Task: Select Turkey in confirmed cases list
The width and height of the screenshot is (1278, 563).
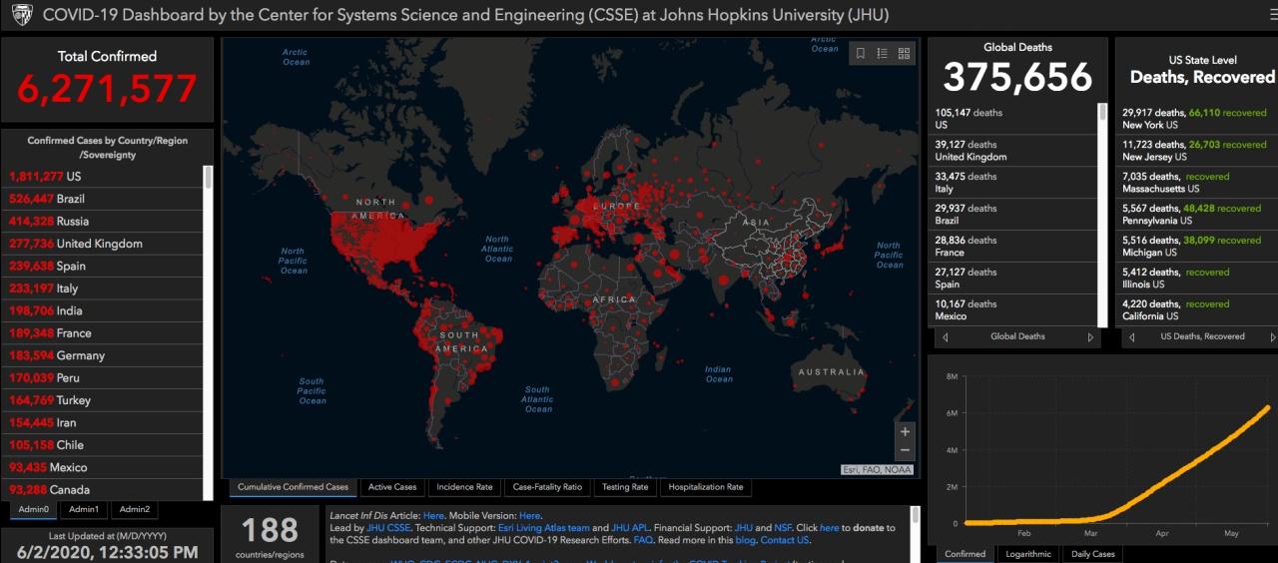Action: tap(104, 400)
